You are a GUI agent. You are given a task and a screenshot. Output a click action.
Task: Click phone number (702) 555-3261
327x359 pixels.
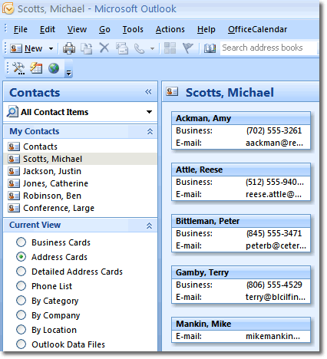[274, 130]
